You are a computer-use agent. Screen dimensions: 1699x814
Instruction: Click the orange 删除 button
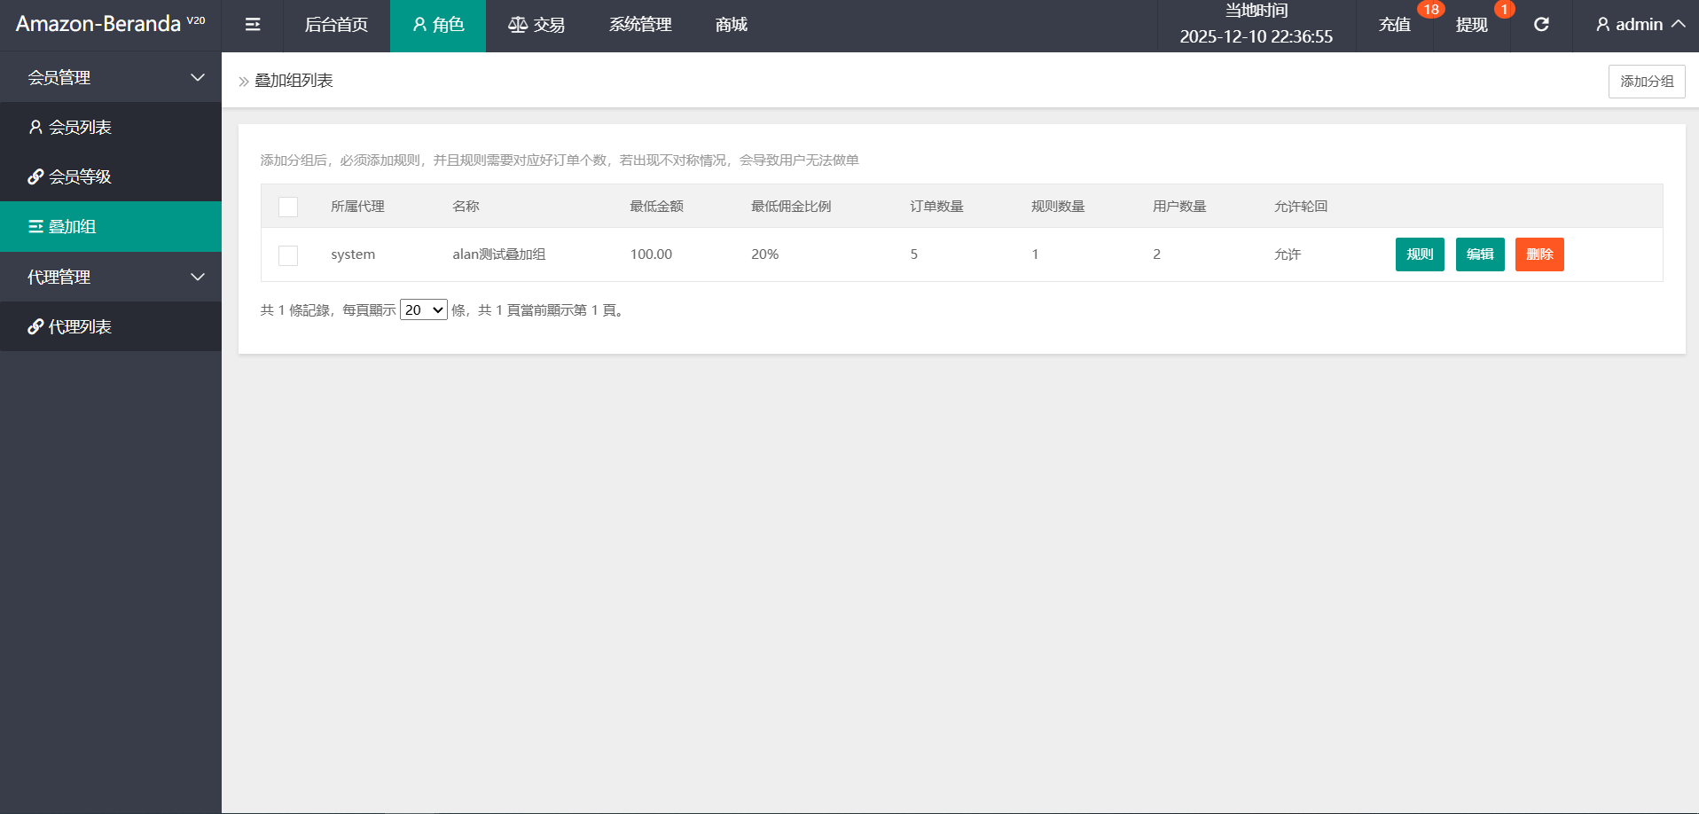[x=1539, y=254]
